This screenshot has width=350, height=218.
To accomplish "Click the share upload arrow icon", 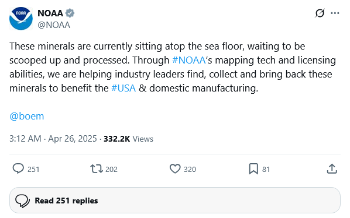I will tap(332, 168).
